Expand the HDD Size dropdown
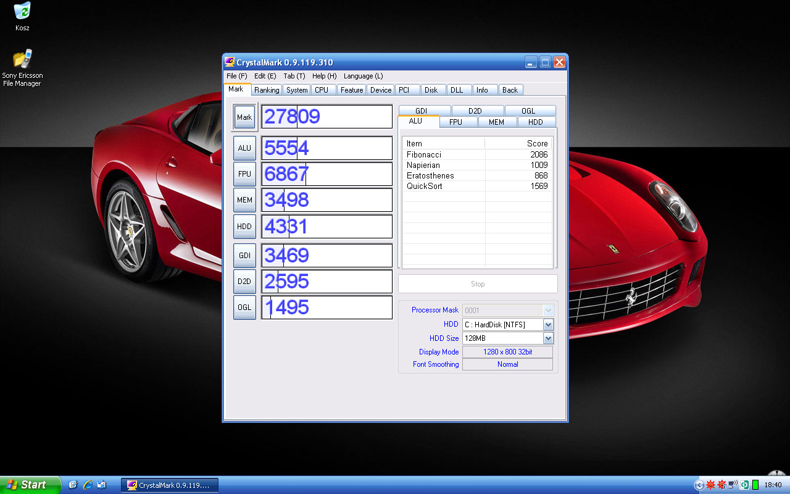790x494 pixels. point(548,338)
